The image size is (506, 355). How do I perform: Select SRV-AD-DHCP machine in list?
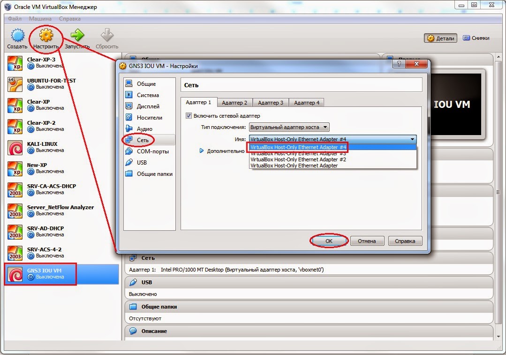pos(61,232)
